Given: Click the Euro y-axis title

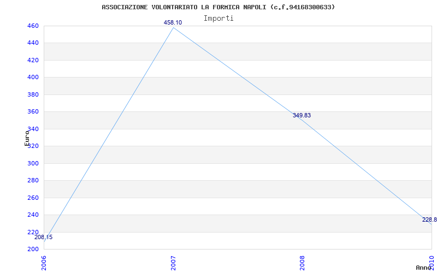Looking at the screenshot, I should (27, 138).
